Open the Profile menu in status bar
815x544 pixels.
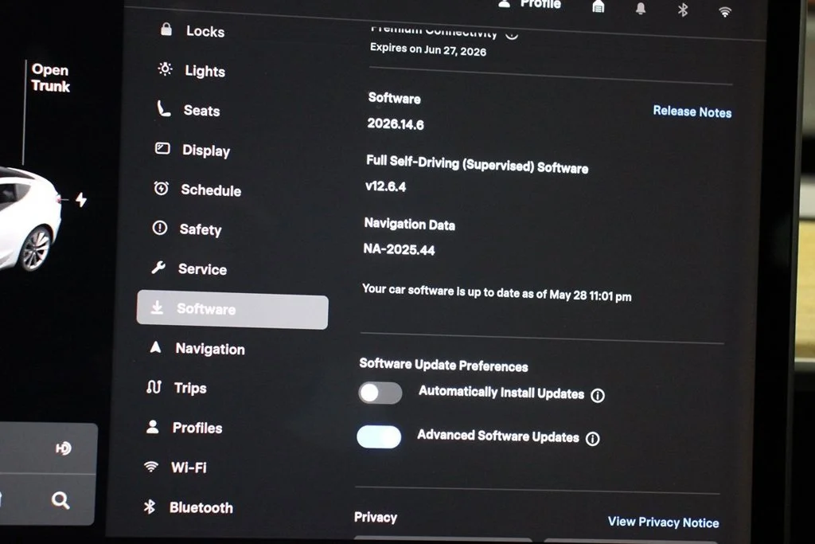click(530, 5)
